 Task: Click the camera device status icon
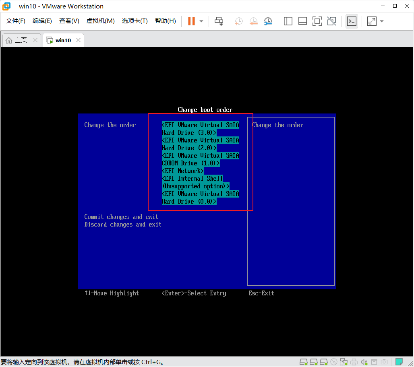(384, 362)
